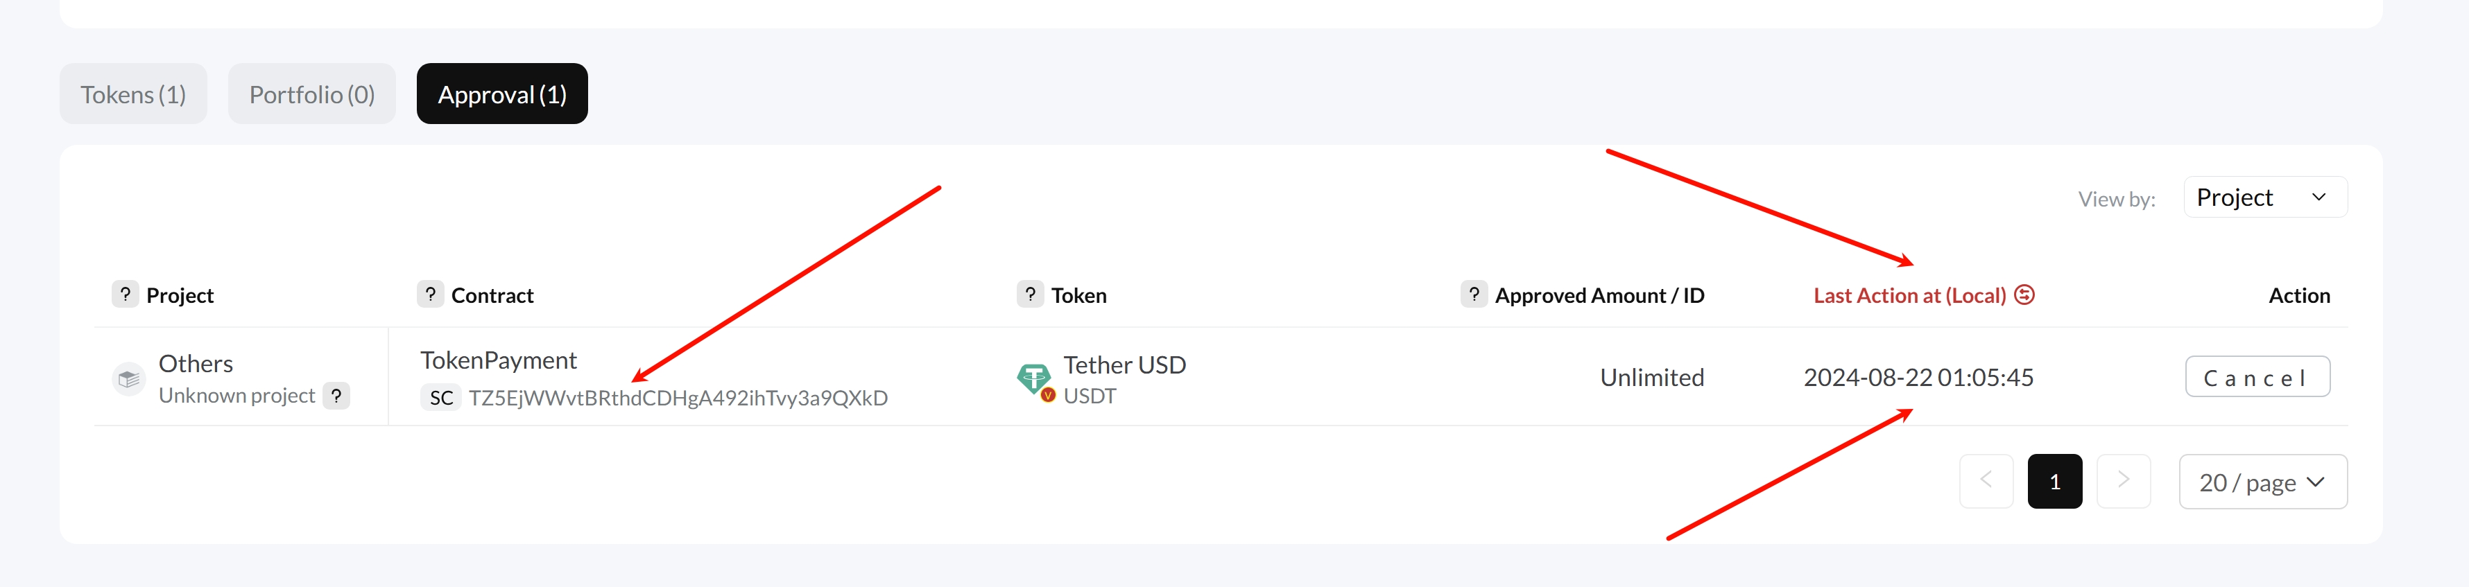Click help icon beside Approved Amount / ID
2469x587 pixels.
[1473, 294]
